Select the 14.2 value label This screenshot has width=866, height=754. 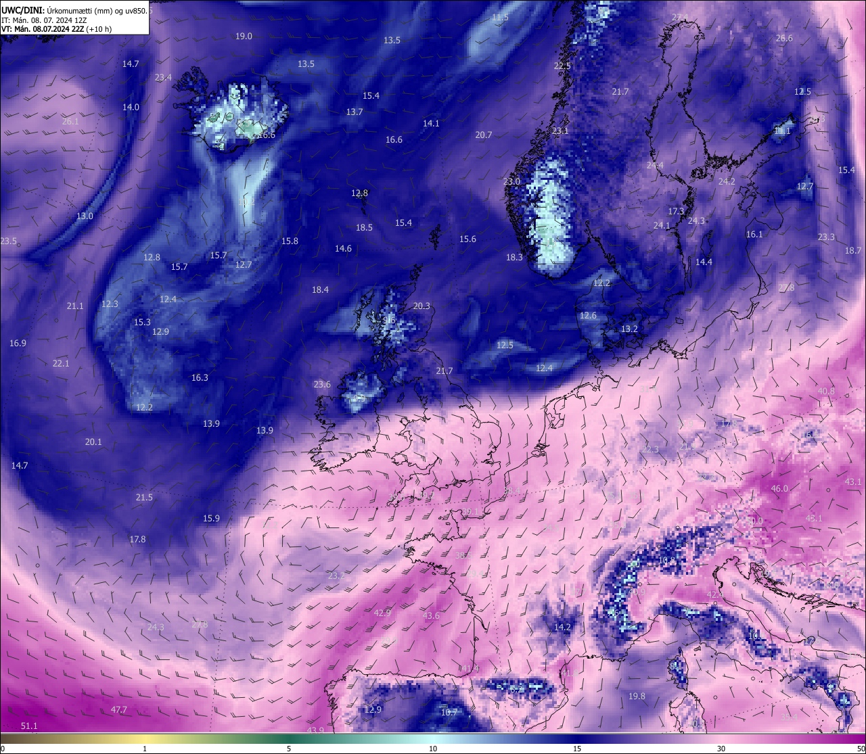point(562,627)
